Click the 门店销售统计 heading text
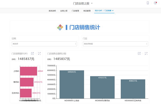The height and width of the screenshot is (104, 161). [85, 27]
